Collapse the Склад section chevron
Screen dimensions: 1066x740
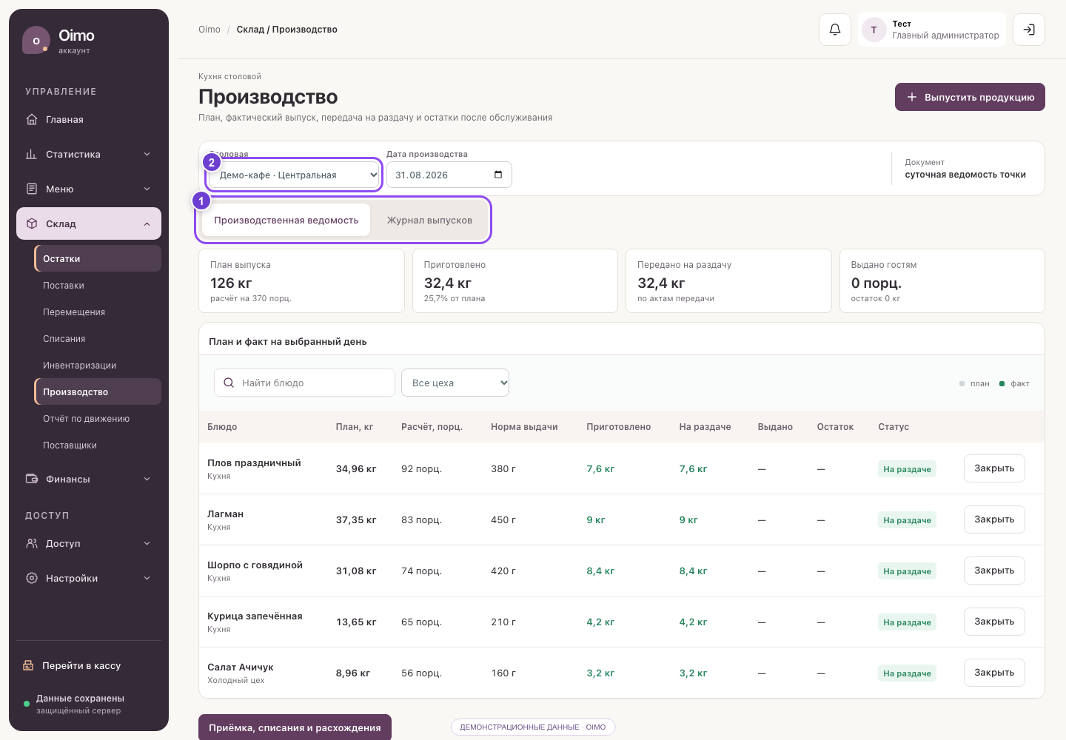pos(147,223)
